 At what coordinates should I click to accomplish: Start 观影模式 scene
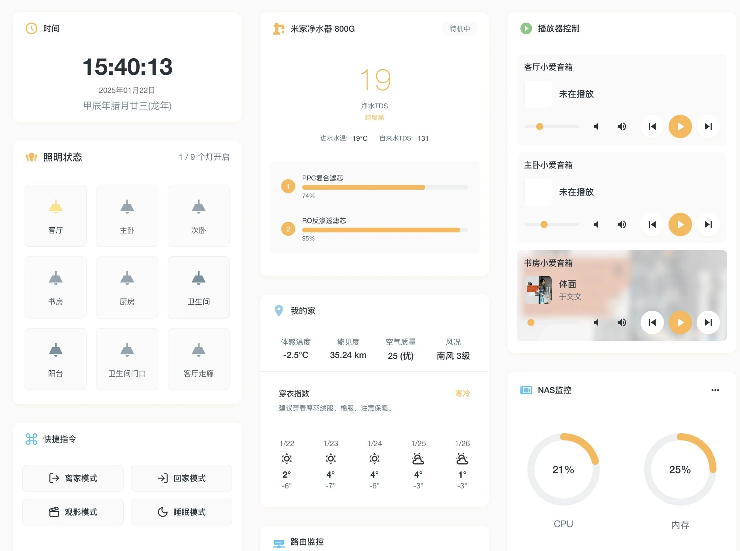click(x=73, y=512)
